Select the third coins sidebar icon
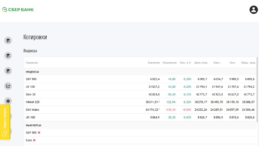Screen dimensions: 259x146 coord(8,71)
